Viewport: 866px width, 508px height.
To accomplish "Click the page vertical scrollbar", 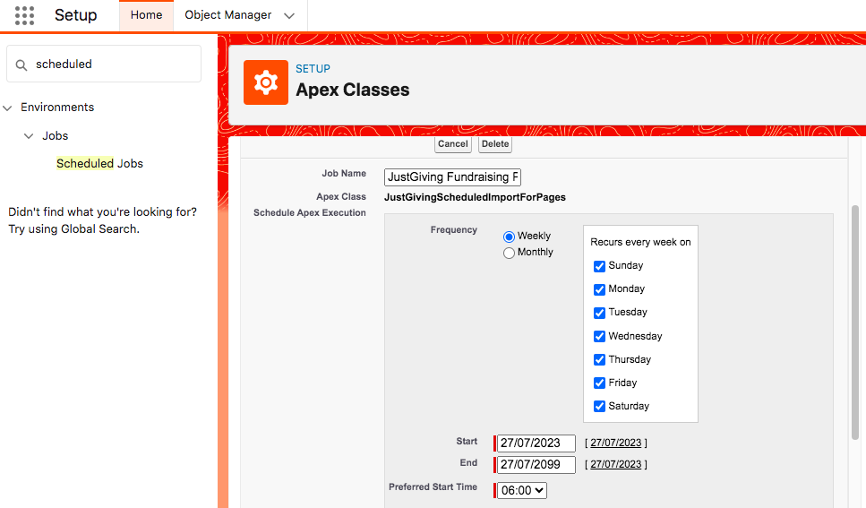I will point(855,323).
